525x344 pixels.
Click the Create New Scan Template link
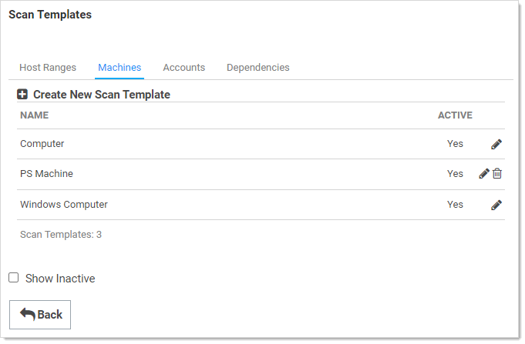click(101, 95)
